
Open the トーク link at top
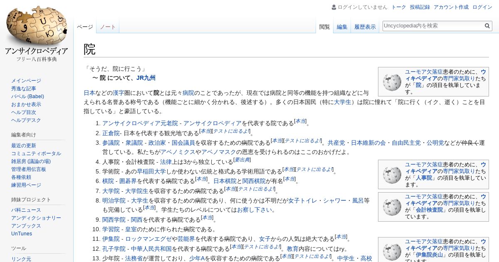(x=399, y=7)
